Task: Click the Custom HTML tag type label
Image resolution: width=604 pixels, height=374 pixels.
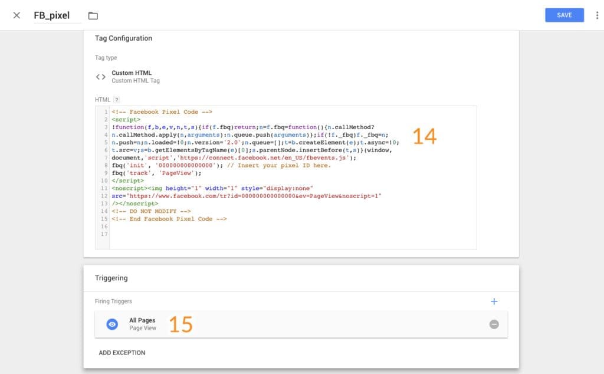Action: 132,73
